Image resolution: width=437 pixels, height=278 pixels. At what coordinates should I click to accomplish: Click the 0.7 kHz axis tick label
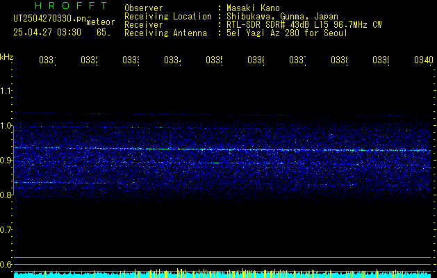(6, 230)
